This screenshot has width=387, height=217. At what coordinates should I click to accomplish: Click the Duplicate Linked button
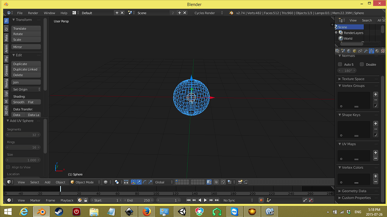coord(26,69)
